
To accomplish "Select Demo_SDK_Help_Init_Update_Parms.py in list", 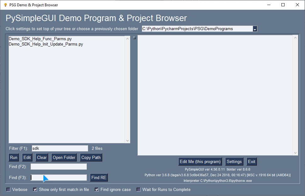I will pos(46,44).
